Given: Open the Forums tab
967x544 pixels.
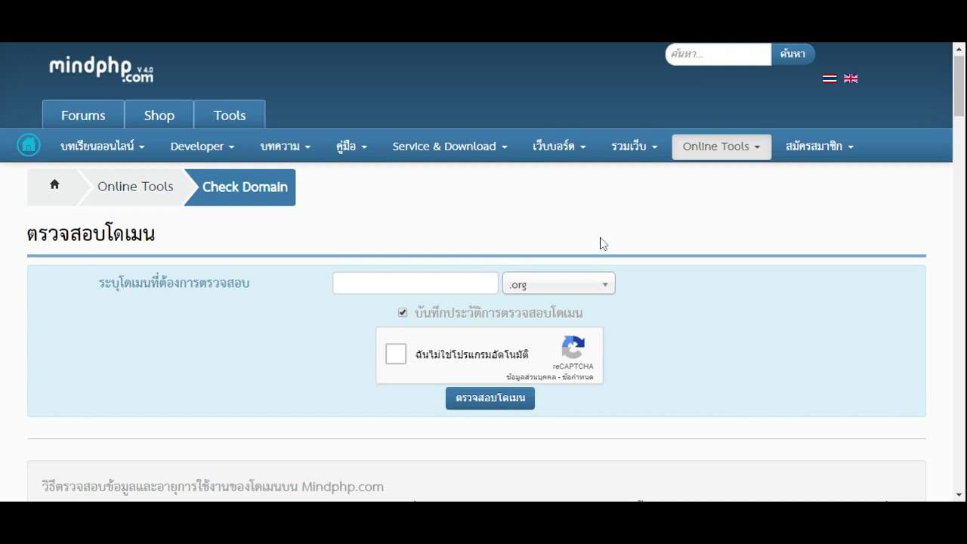Looking at the screenshot, I should (x=83, y=115).
